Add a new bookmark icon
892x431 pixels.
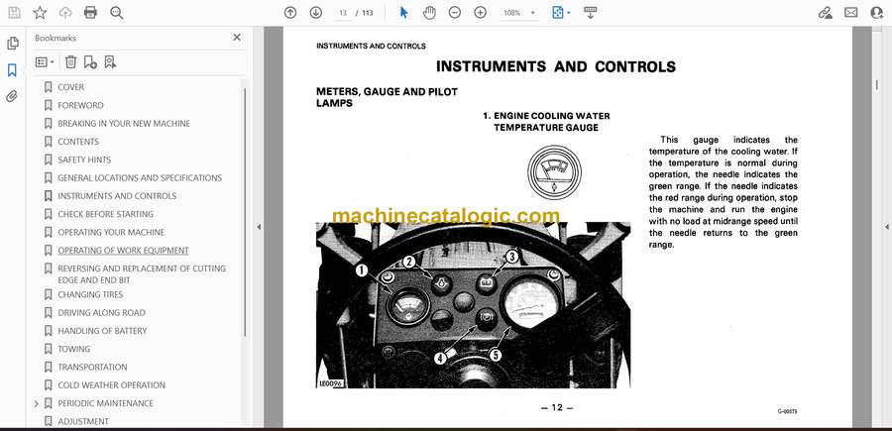[x=90, y=62]
